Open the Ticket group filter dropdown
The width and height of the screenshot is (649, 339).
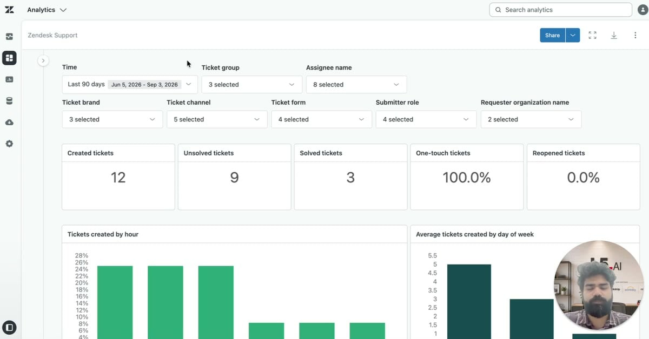pyautogui.click(x=252, y=84)
